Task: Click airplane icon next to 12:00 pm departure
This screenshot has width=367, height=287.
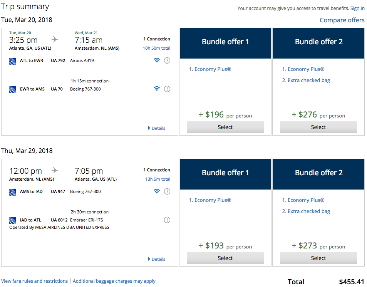Action: coord(54,170)
